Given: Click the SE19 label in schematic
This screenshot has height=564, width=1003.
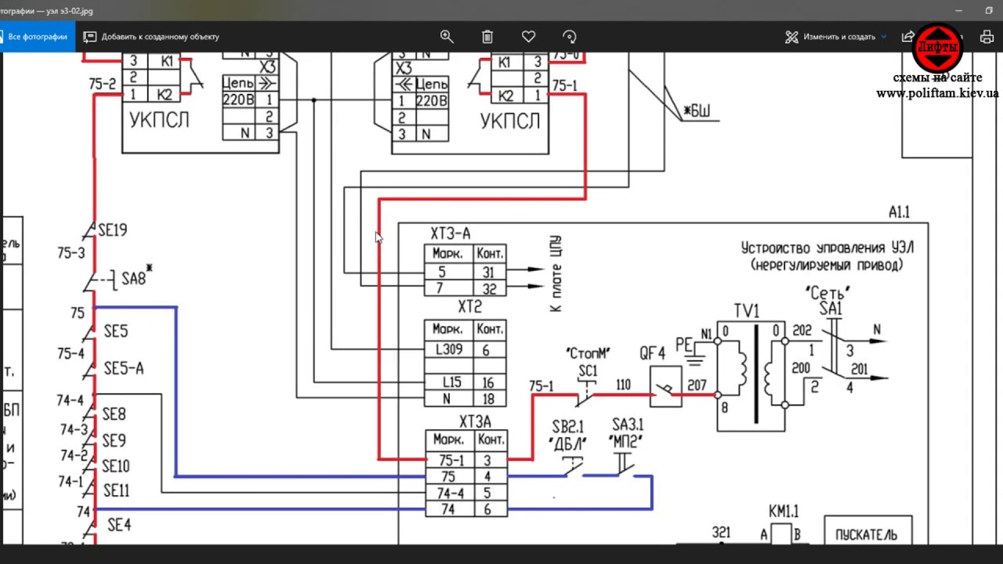Looking at the screenshot, I should tap(112, 230).
